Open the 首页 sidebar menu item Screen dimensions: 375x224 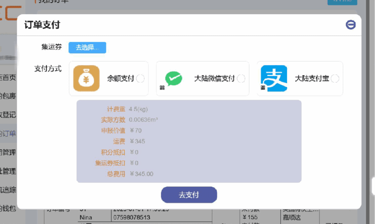8,77
